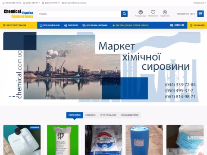Click the top bar phone number 8(044)333-72-84
The width and height of the screenshot is (207, 155).
pos(13,3)
